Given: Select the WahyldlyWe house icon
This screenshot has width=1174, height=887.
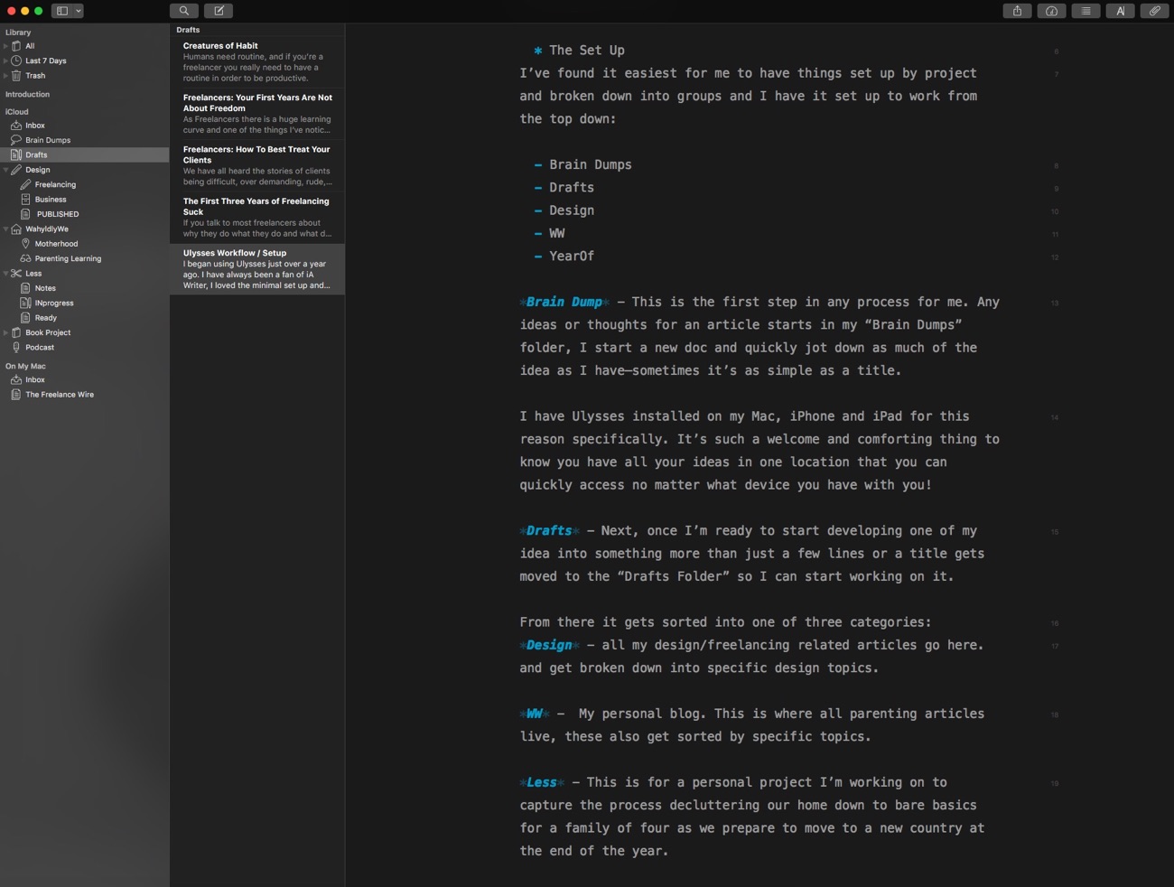Looking at the screenshot, I should (x=16, y=229).
